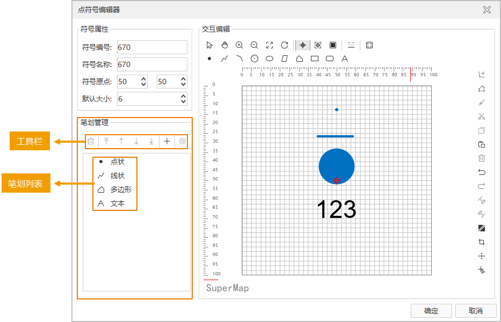The width and height of the screenshot is (501, 322).
Task: Click the scissors cut icon
Action: click(x=482, y=116)
